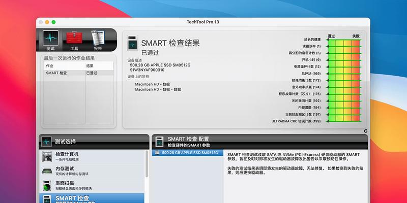The width and height of the screenshot is (407, 203).
Task: Click the 作业 column header
Action: pos(65,66)
